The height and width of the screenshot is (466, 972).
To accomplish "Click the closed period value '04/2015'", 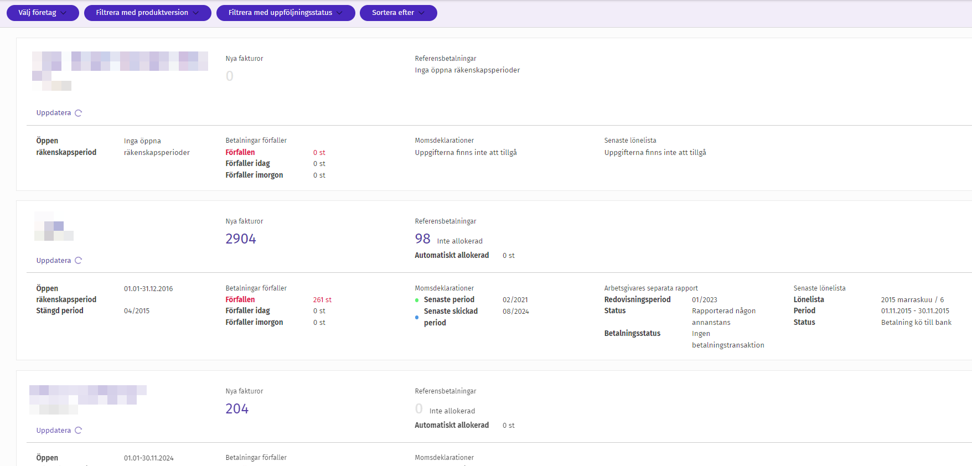I will click(x=137, y=311).
